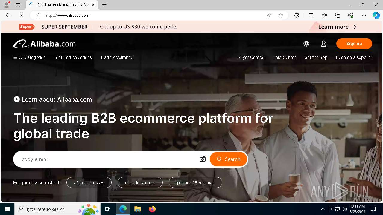
Task: Open the Favorites list icon
Action: pos(324,15)
